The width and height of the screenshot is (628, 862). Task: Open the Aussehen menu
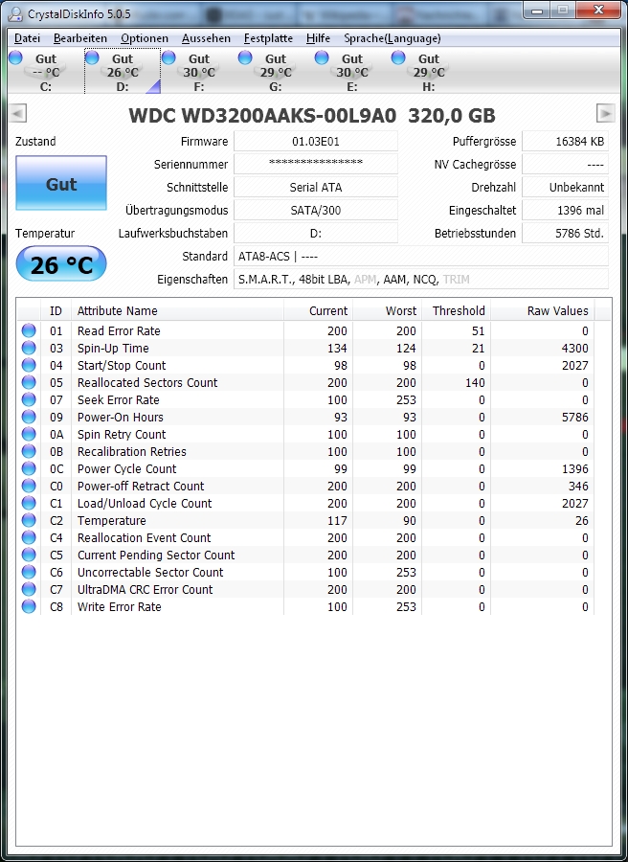(206, 38)
